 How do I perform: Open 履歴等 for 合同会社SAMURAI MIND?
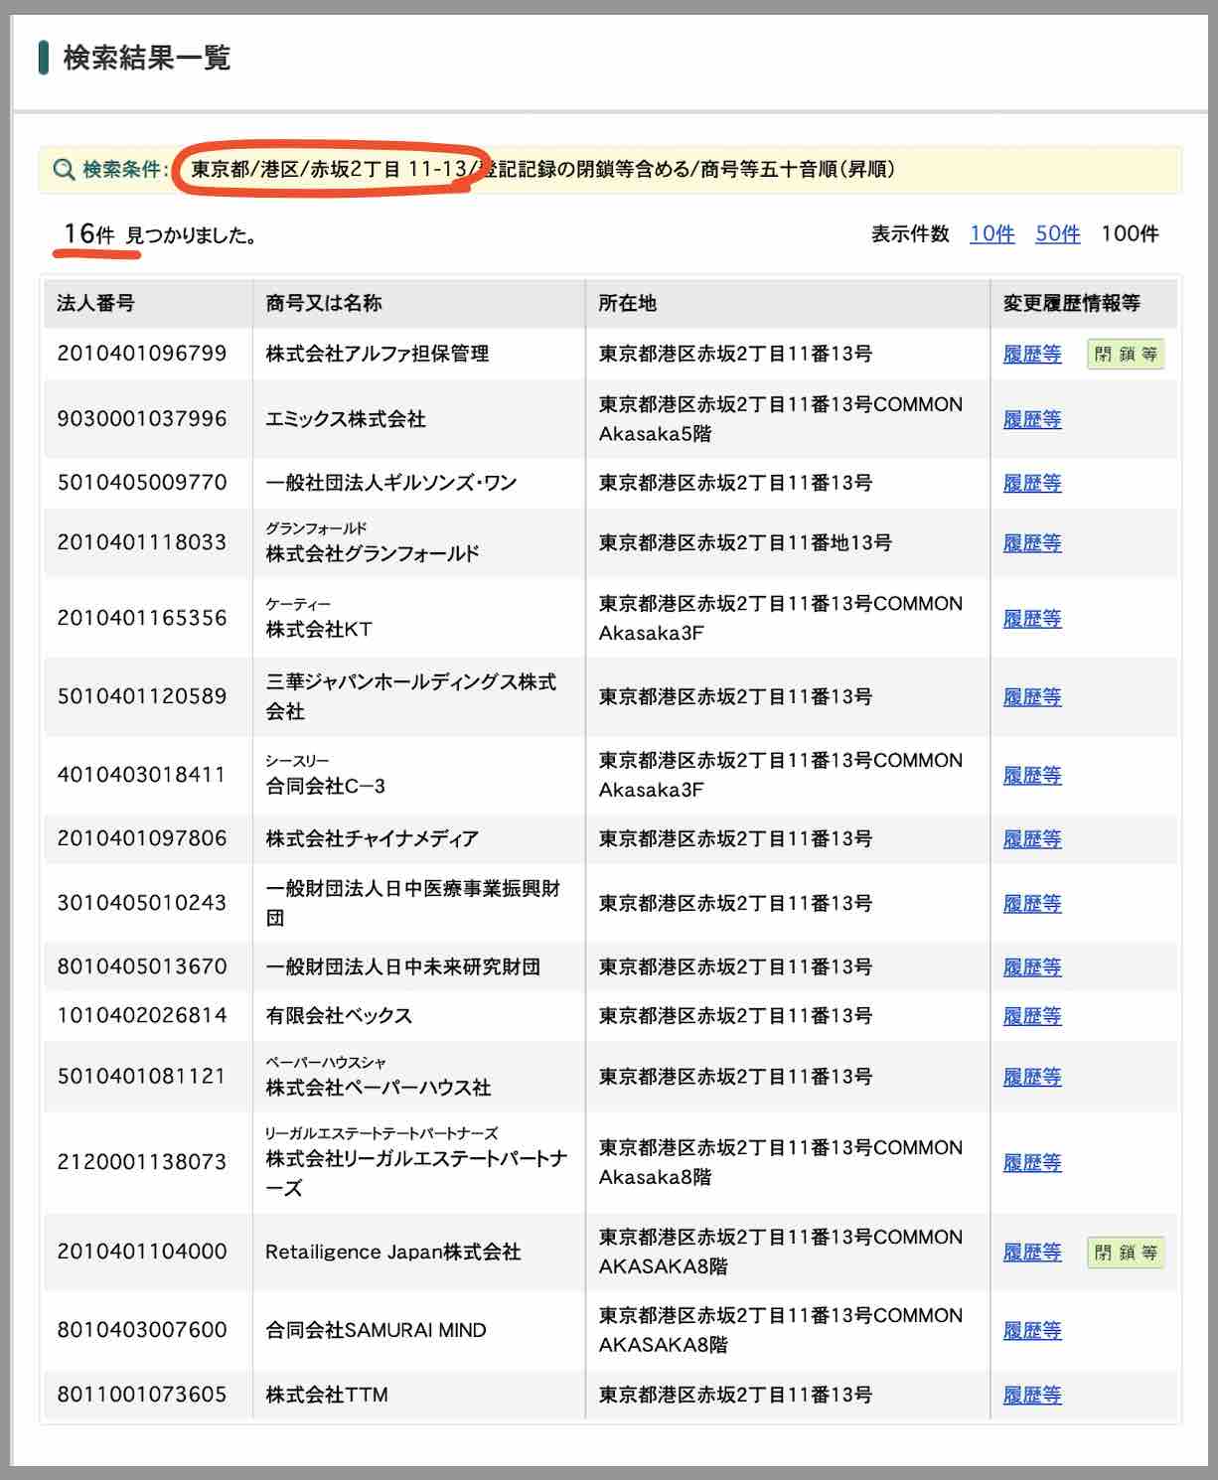(x=1031, y=1330)
